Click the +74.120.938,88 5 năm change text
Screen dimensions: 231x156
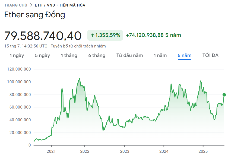[x=153, y=35]
